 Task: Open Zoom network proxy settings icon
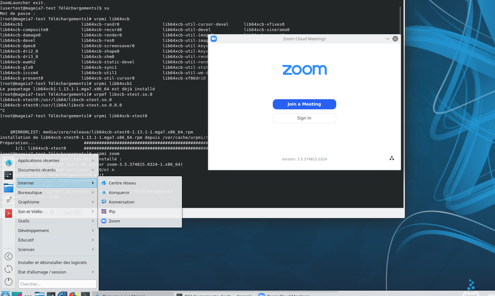[x=392, y=158]
